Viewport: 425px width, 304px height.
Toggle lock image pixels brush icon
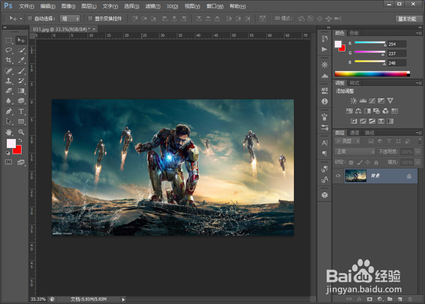[360, 163]
